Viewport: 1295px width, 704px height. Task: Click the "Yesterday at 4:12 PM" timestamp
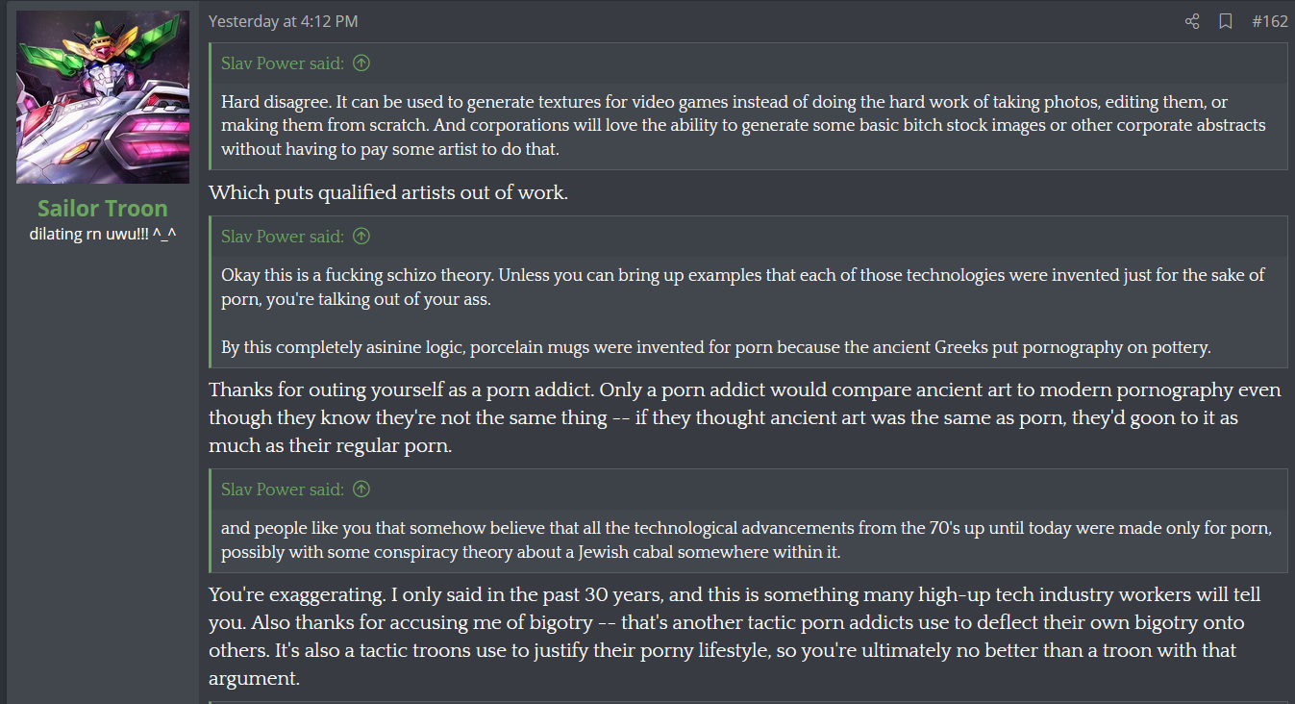(x=283, y=21)
